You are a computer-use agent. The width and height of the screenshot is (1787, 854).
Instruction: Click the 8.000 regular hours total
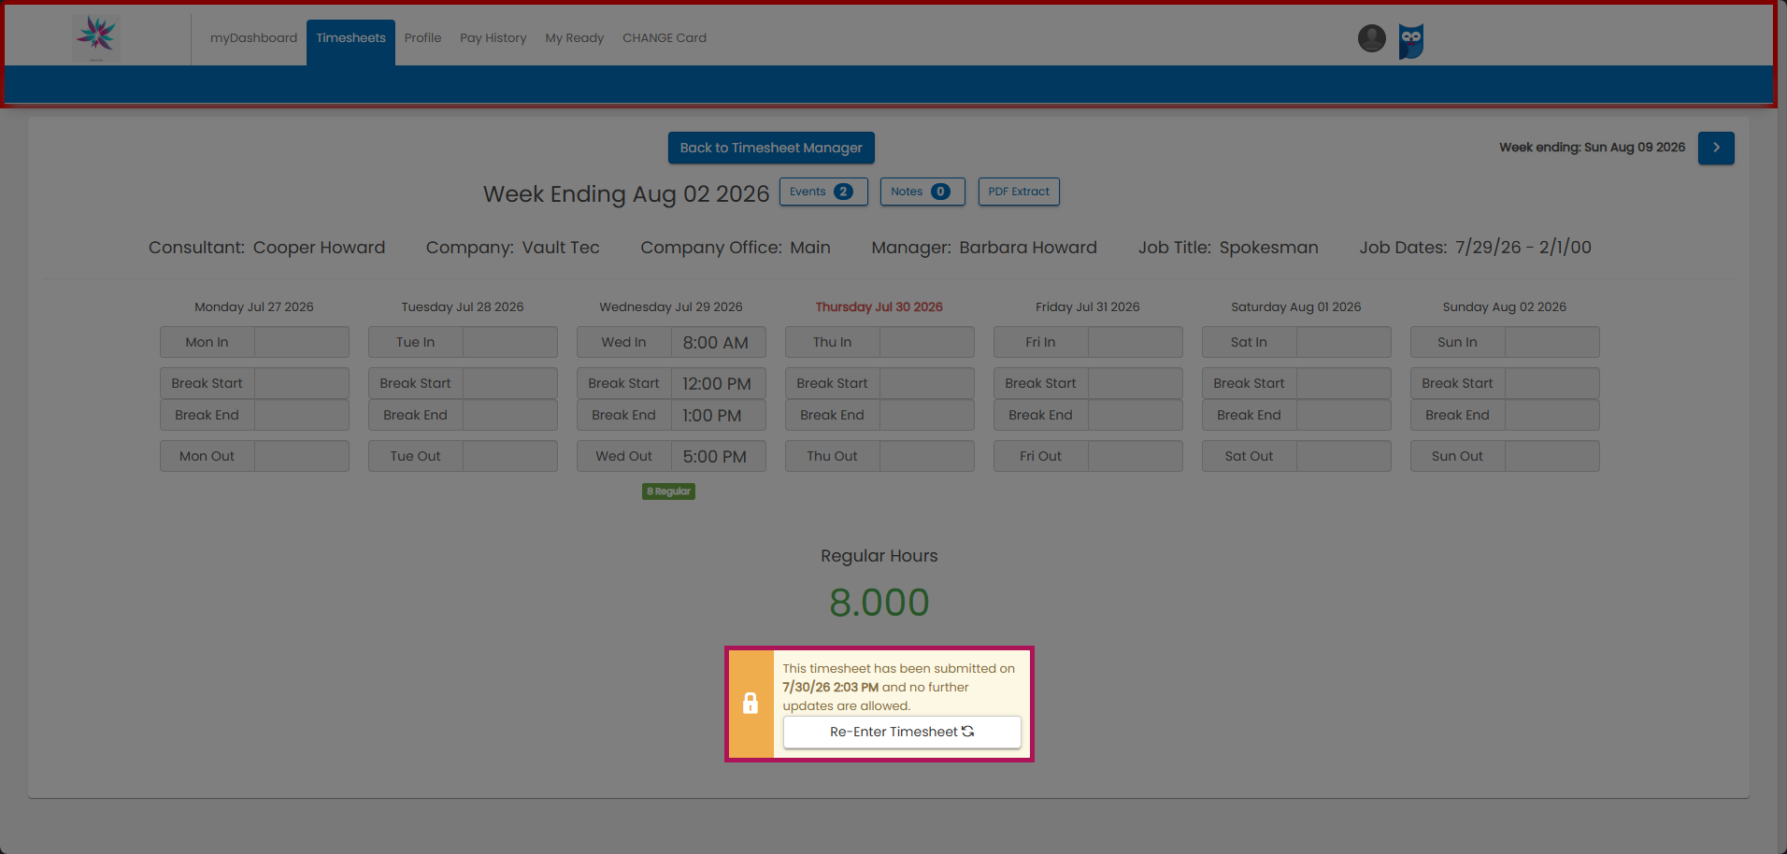pos(879,603)
